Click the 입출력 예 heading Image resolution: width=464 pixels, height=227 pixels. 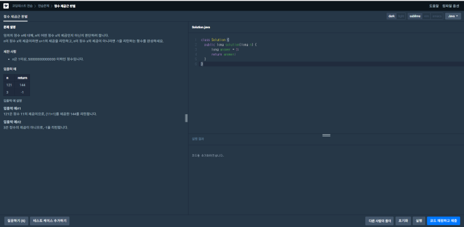(10, 69)
